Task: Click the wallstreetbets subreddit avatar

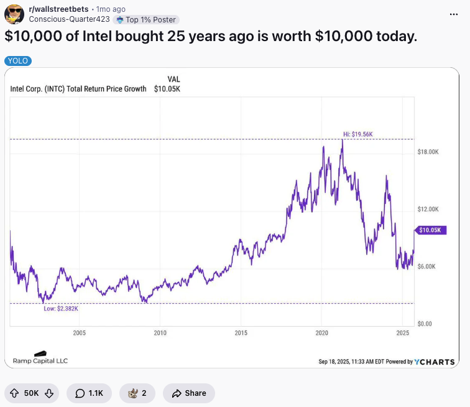Action: pyautogui.click(x=14, y=14)
